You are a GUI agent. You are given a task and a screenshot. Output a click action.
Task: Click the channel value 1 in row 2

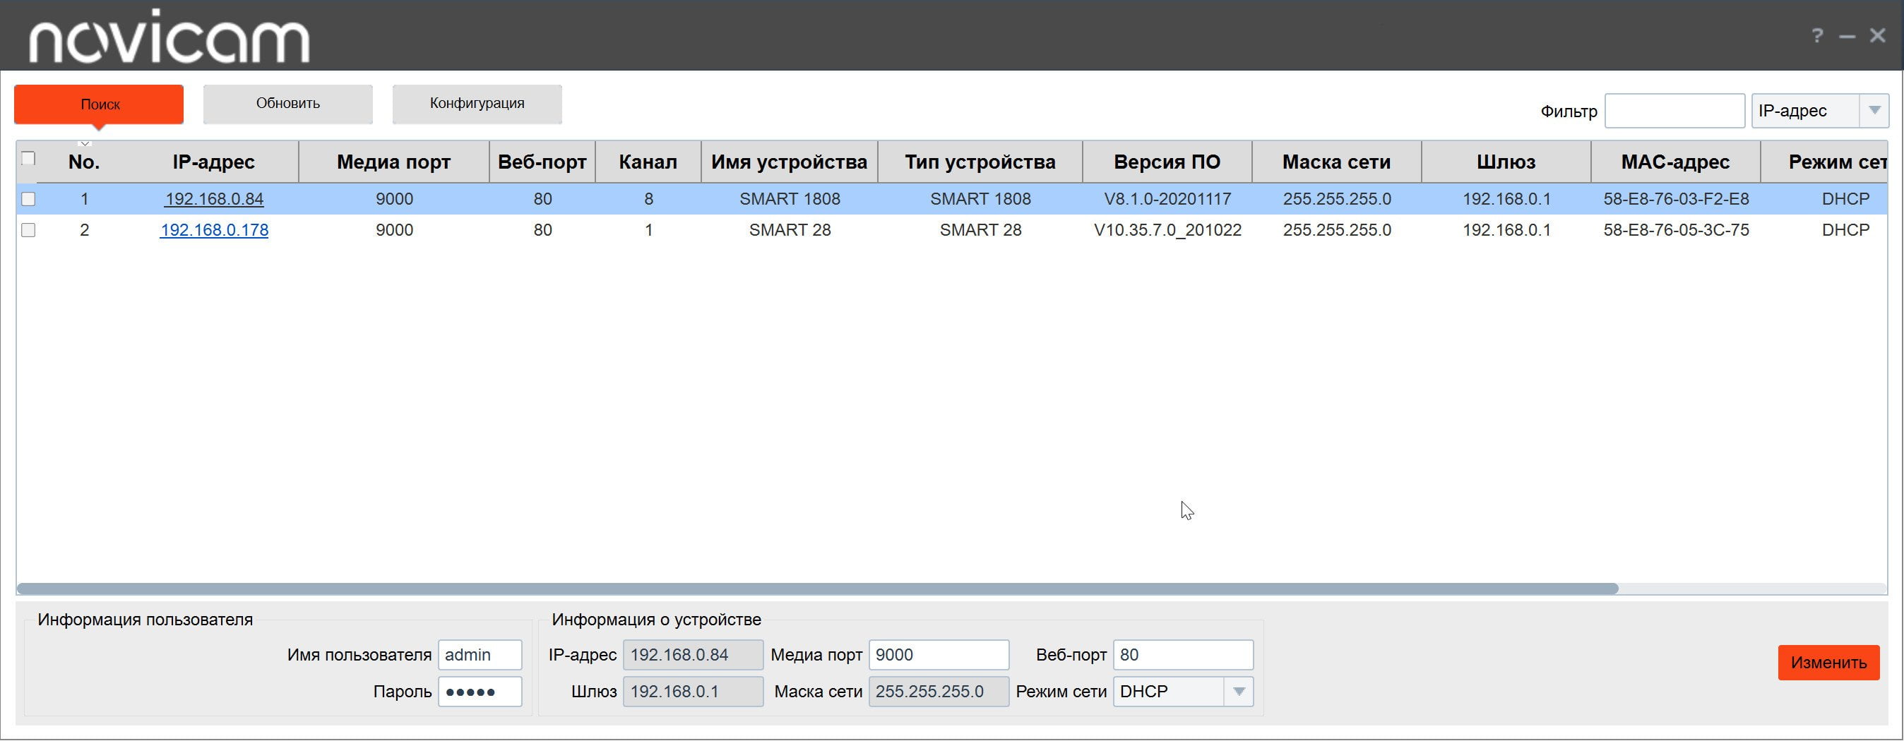click(648, 230)
